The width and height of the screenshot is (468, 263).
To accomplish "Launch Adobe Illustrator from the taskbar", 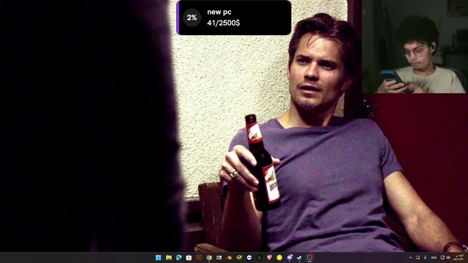I will click(199, 258).
